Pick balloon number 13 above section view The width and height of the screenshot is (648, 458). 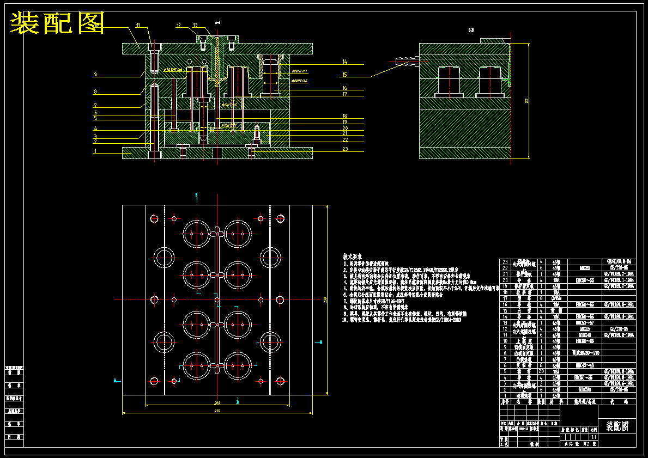(195, 25)
